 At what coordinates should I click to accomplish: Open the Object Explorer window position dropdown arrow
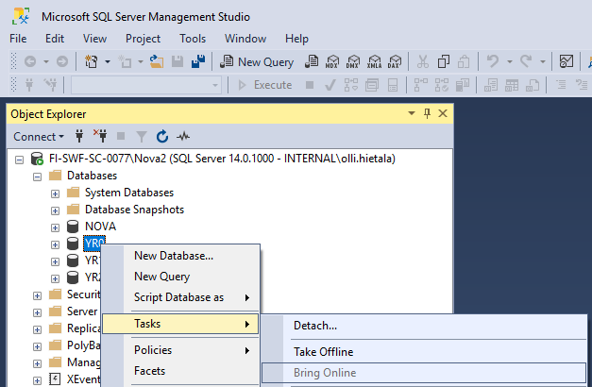click(411, 113)
